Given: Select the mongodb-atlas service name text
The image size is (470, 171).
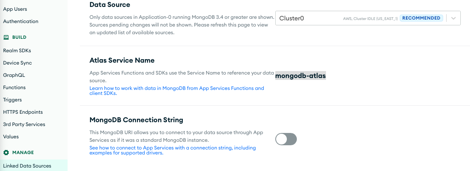Looking at the screenshot, I should pos(301,76).
